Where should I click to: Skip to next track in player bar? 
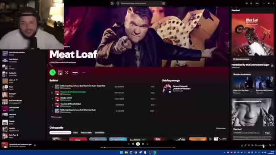(x=143, y=144)
